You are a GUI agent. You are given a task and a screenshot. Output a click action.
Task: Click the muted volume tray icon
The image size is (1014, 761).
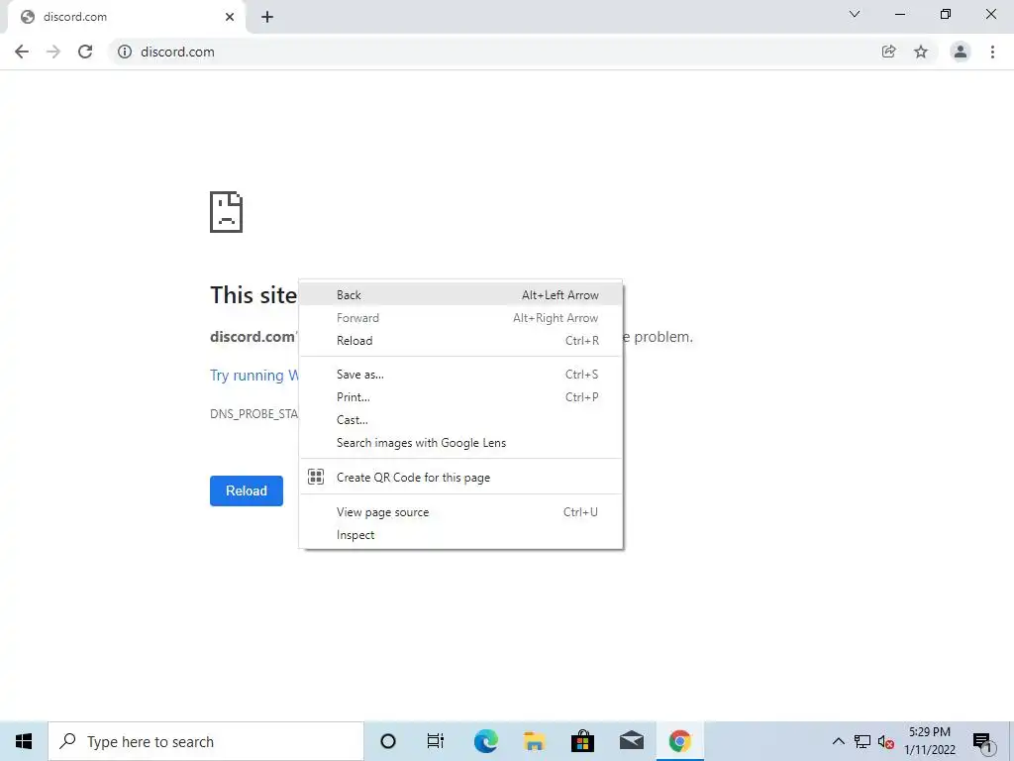886,742
